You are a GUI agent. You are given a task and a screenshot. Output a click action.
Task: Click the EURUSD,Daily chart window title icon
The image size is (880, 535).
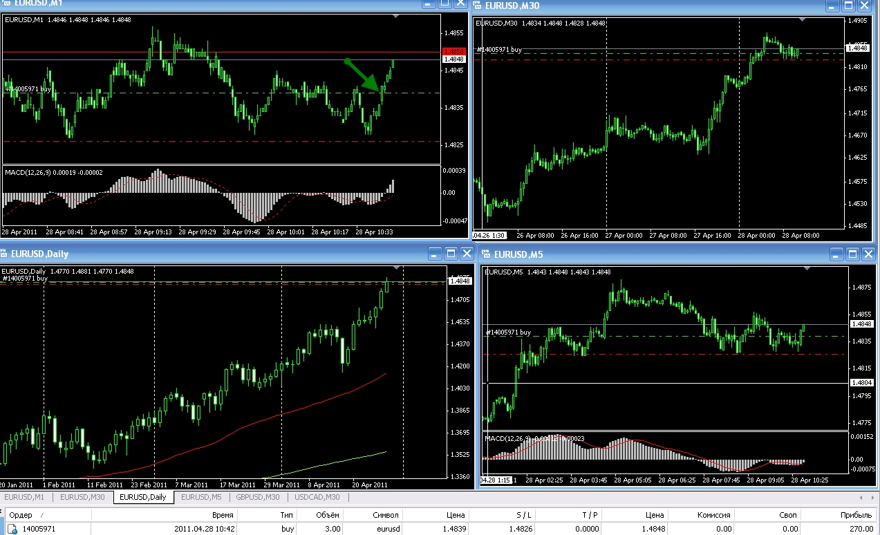pyautogui.click(x=5, y=254)
